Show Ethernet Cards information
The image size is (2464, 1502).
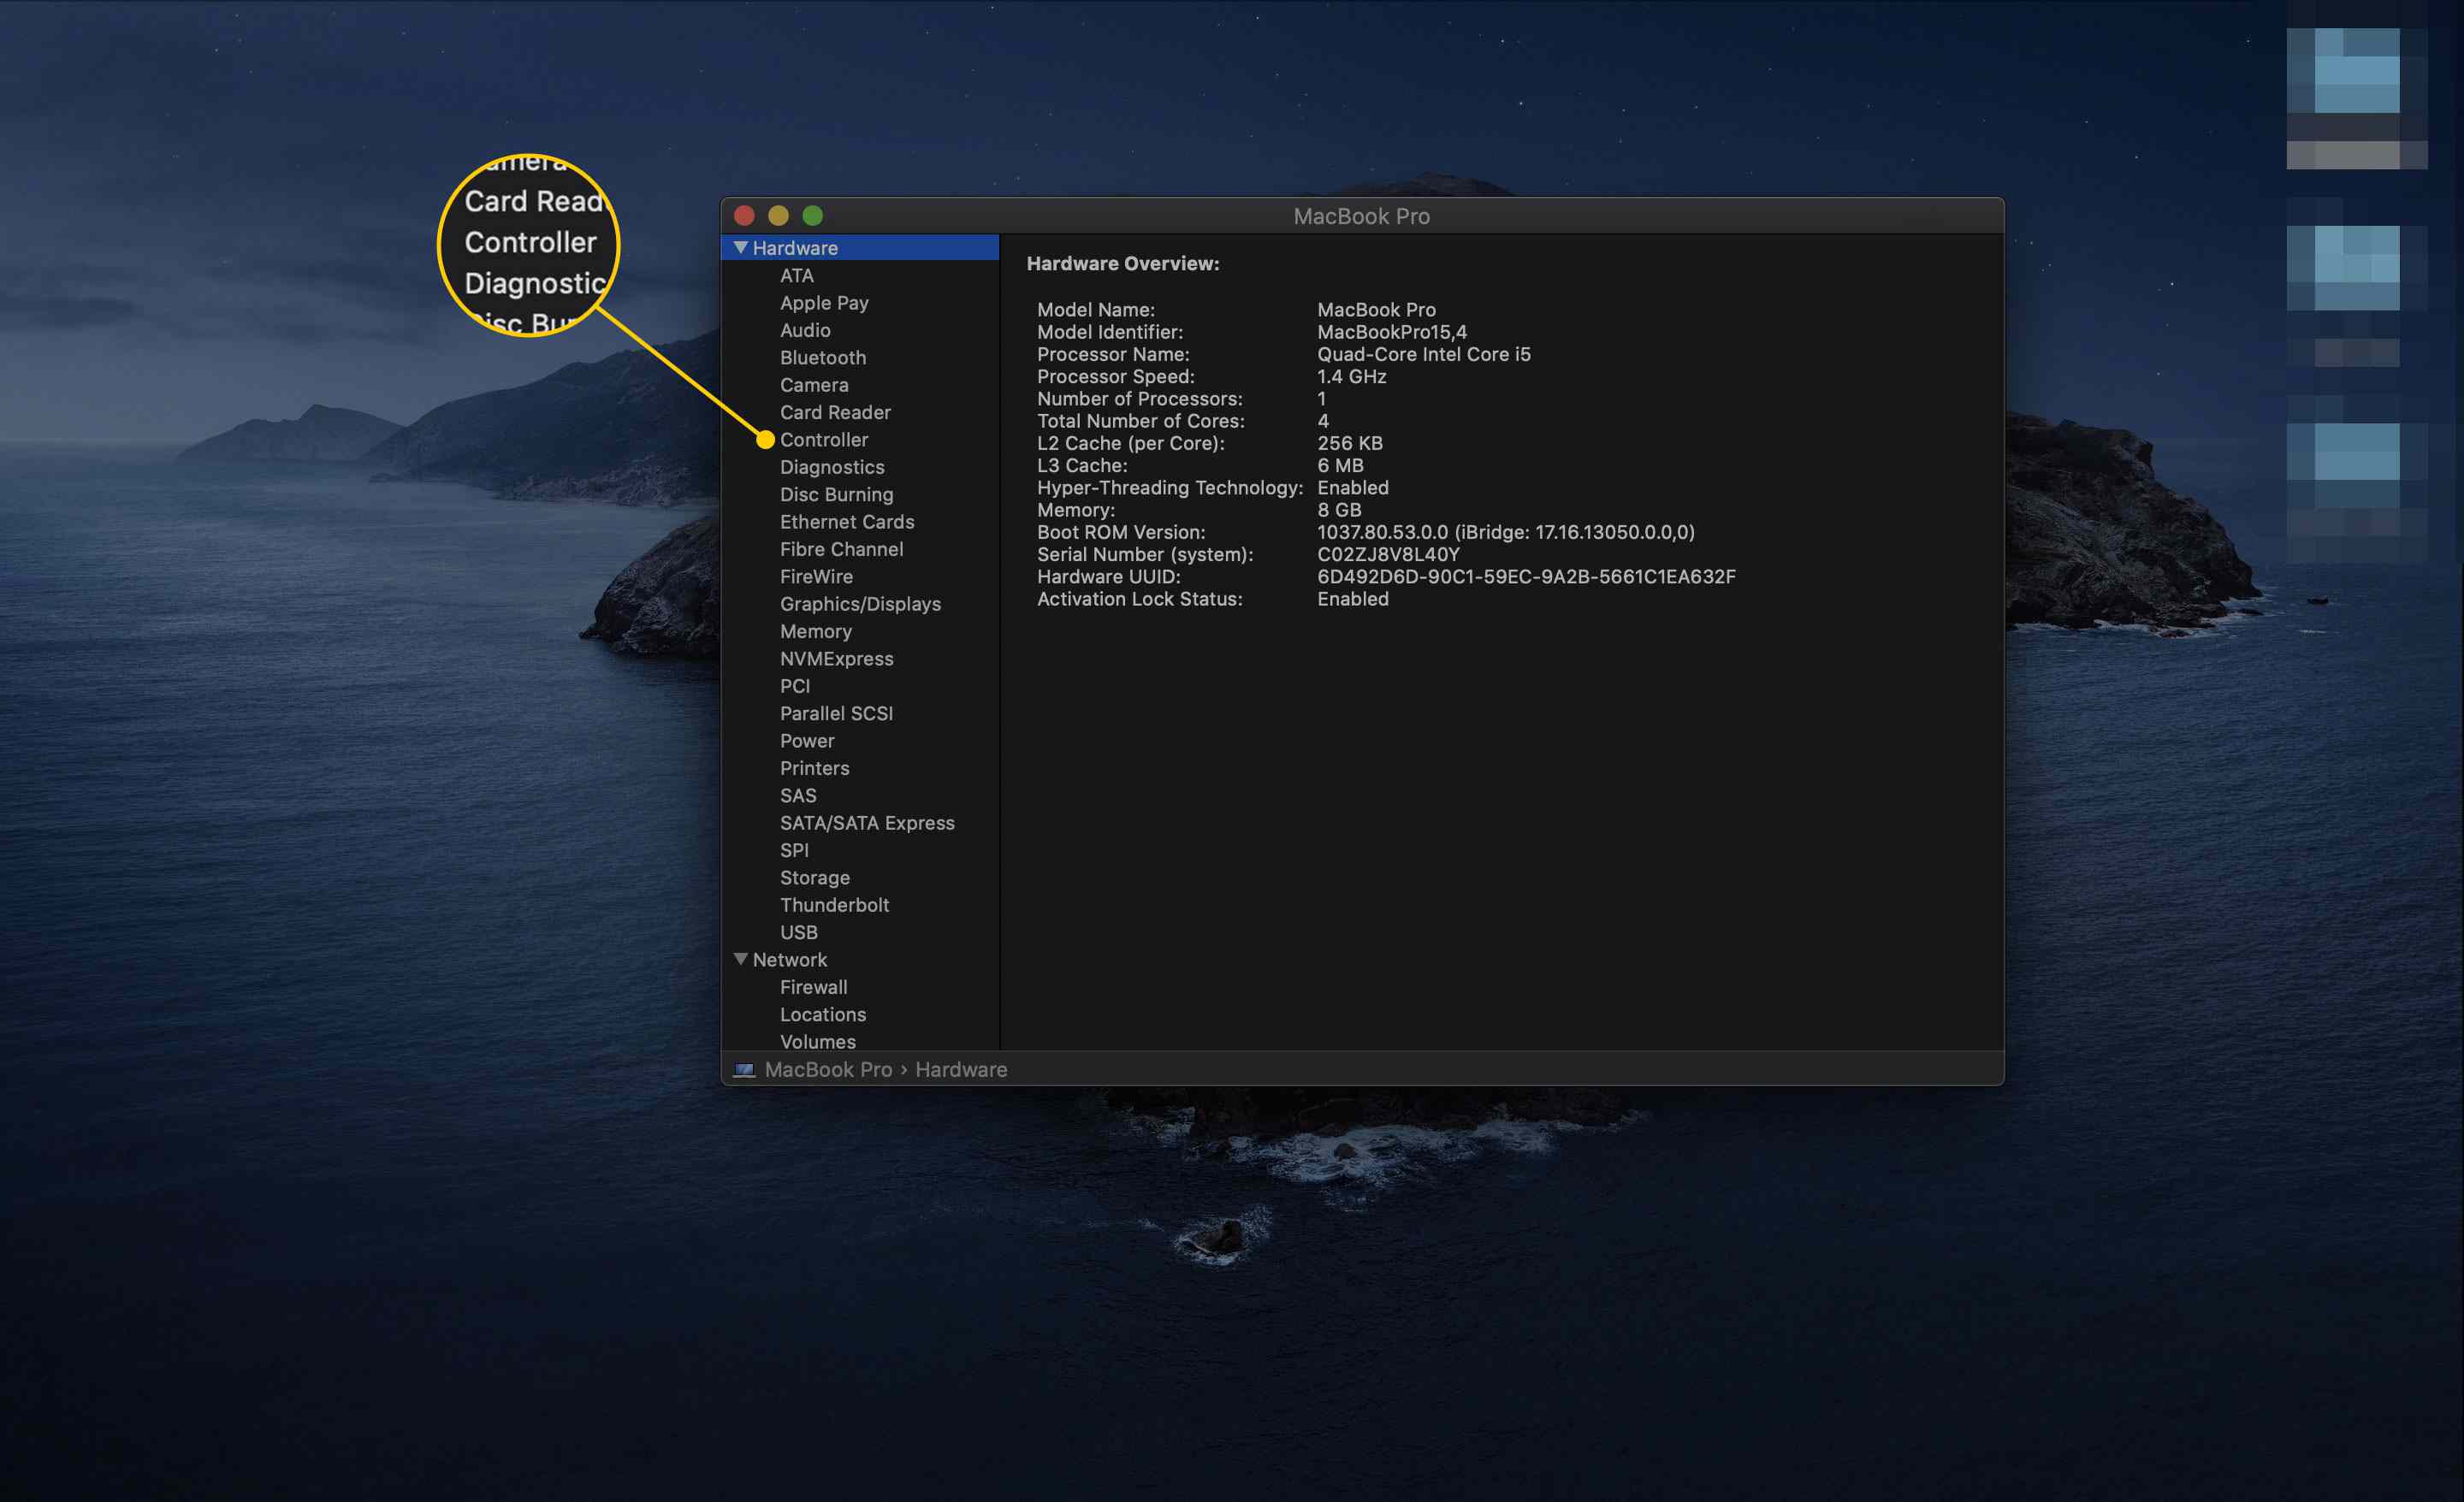[847, 522]
